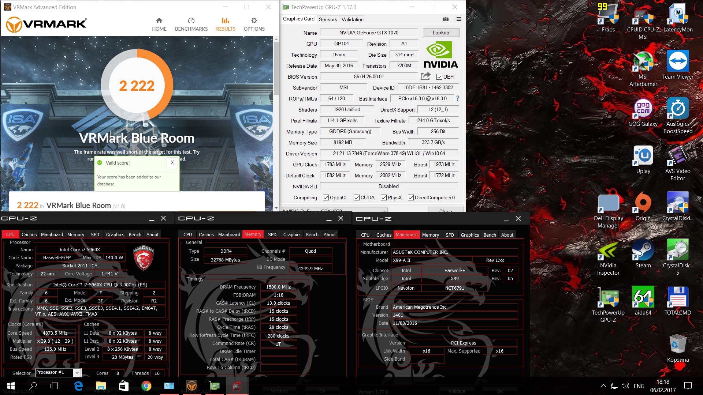Click the 2 222 score ring gauge
The image size is (703, 395).
click(137, 85)
